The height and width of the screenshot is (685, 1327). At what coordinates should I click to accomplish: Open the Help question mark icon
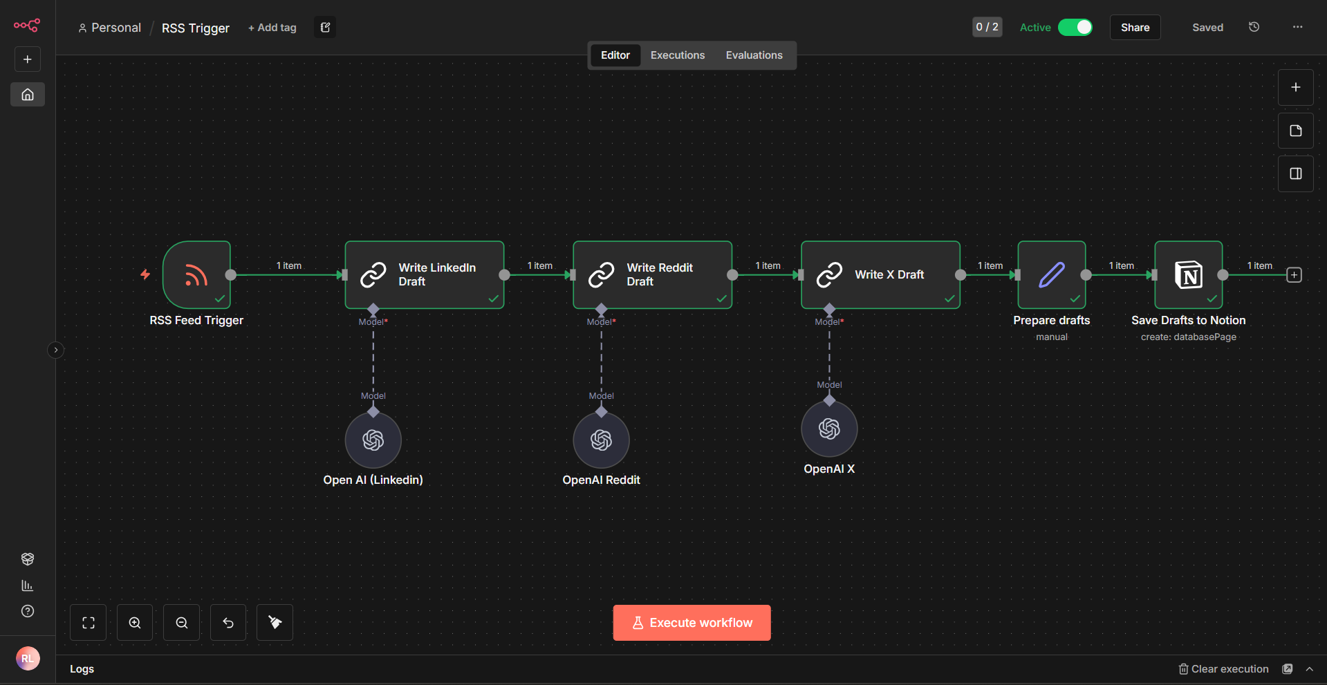[28, 611]
